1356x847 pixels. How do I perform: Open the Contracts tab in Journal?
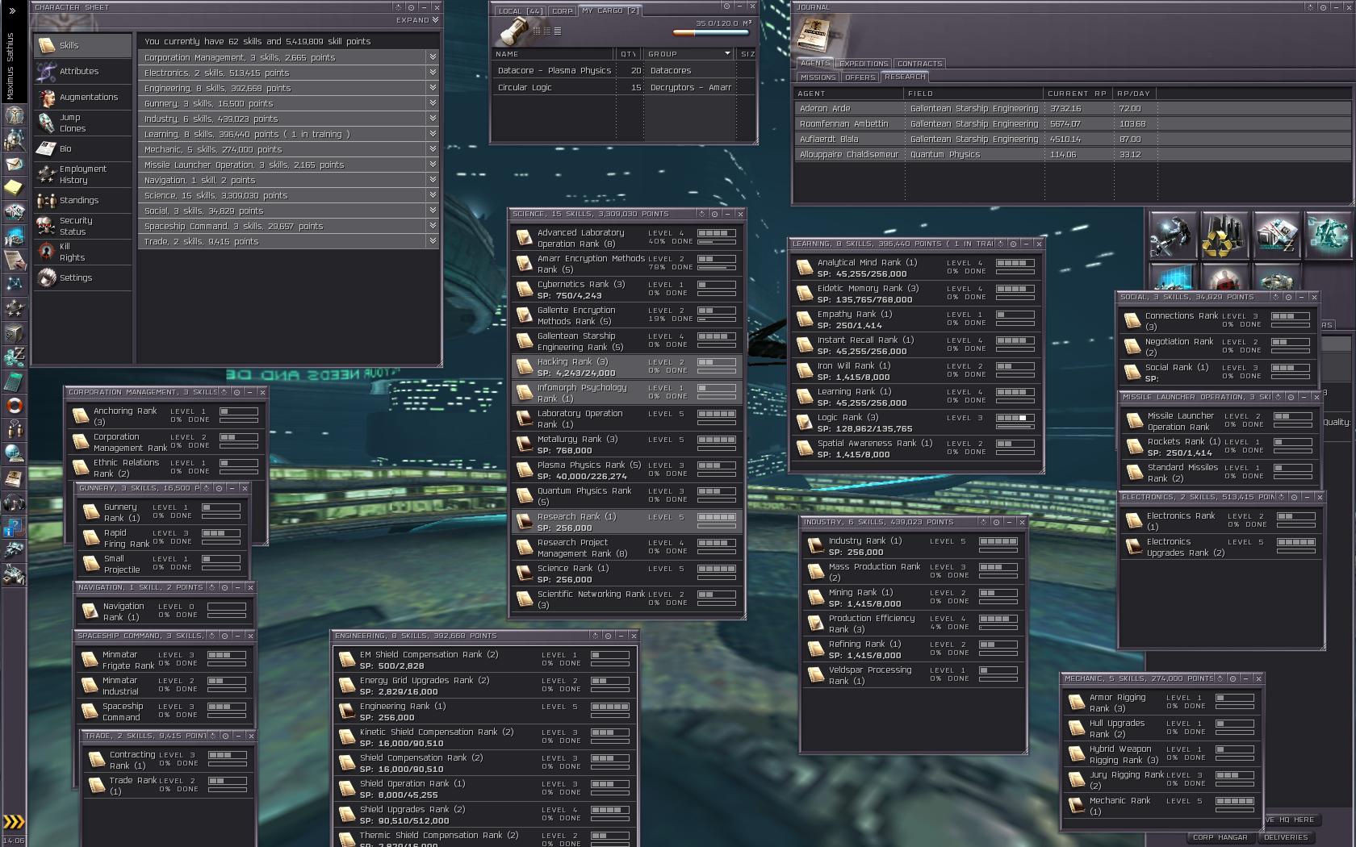920,64
